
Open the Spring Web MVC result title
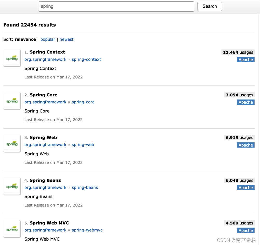49,223
